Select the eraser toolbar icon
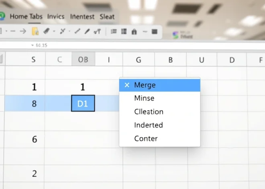This screenshot has width=265, height=189. pyautogui.click(x=47, y=31)
